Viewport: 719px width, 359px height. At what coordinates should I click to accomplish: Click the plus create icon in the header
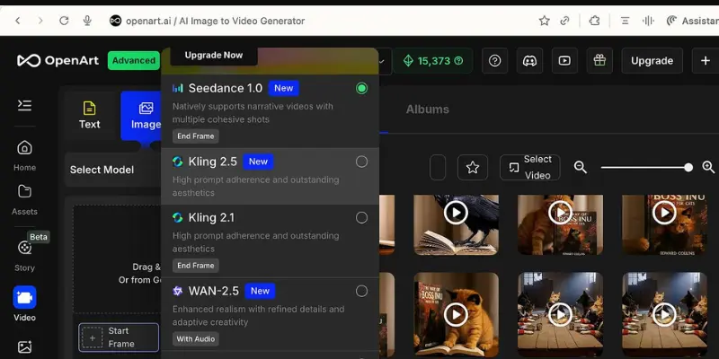[706, 61]
